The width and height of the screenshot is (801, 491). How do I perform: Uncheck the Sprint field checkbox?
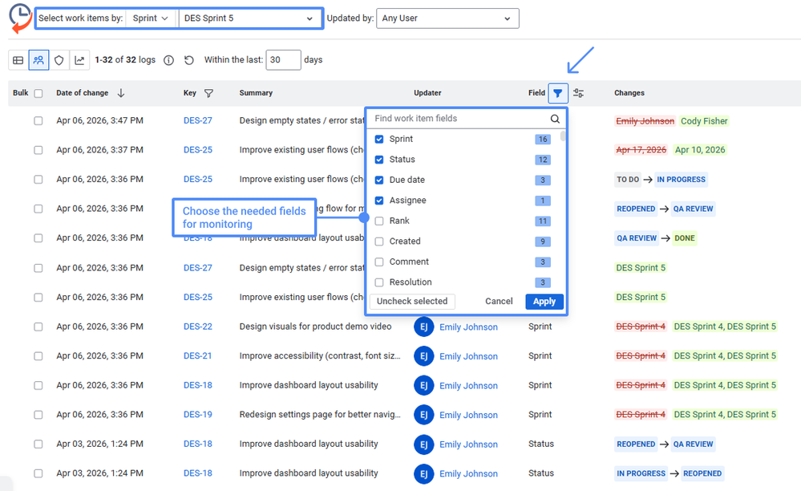378,139
